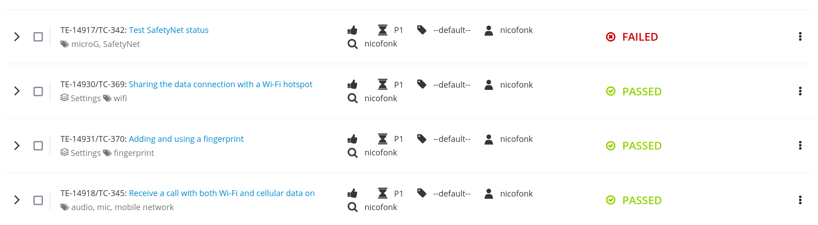This screenshot has width=818, height=225.
Task: Click PASSED check icon on Wi-Fi hotspot row
Action: click(x=611, y=91)
